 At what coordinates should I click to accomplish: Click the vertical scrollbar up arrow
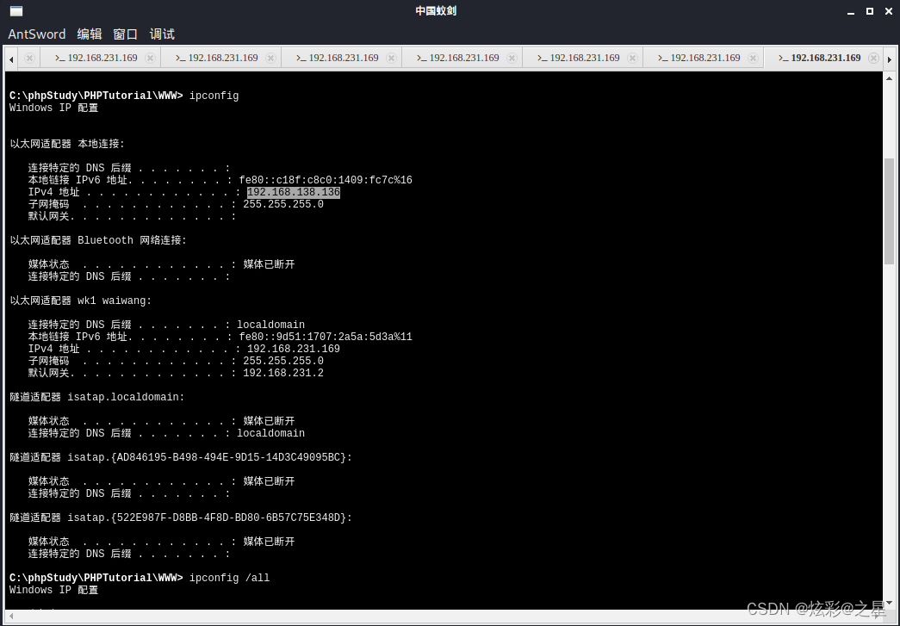coord(889,78)
